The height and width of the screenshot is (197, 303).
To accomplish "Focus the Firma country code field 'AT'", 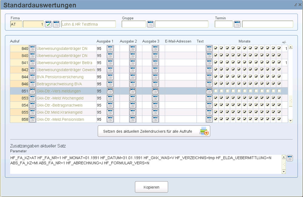I will coord(16,24).
